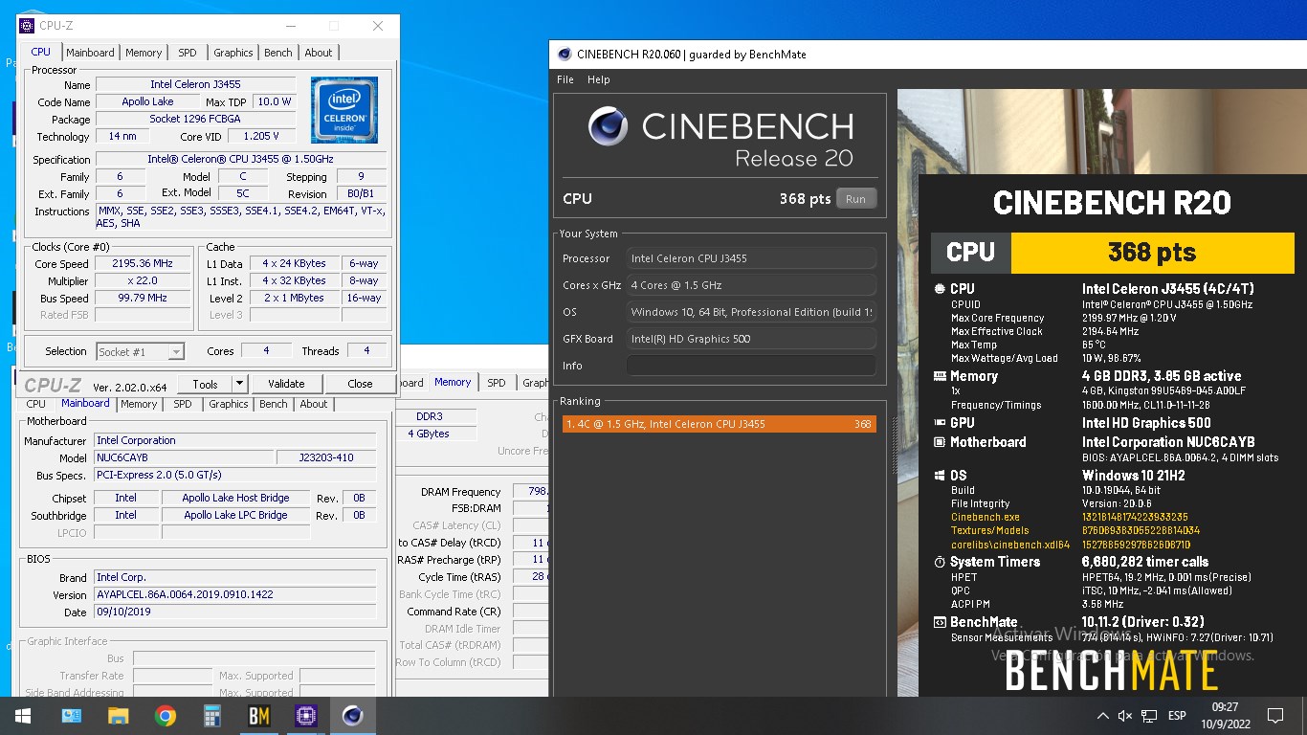Click the yellow 368 pts score bar in BenchMate
Screen dimensions: 1307x735
pyautogui.click(x=1151, y=252)
